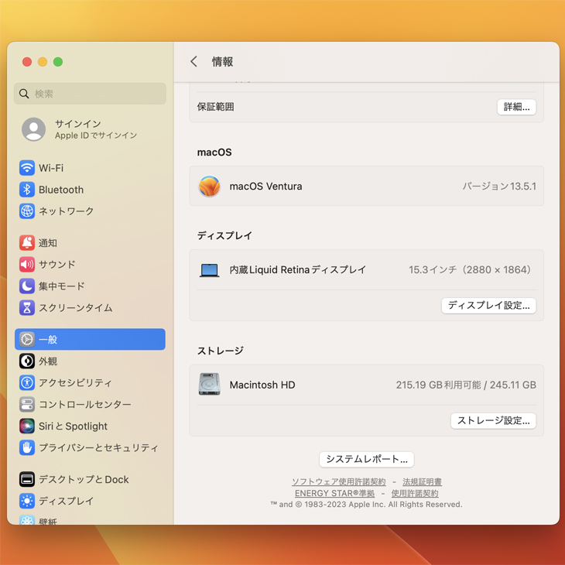Open システムレポート... button
This screenshot has height=565, width=565.
pos(366,459)
